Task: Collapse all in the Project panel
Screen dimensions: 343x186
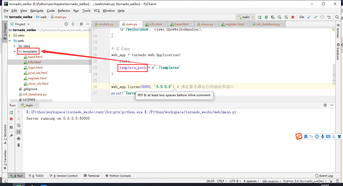Action: click(x=73, y=24)
